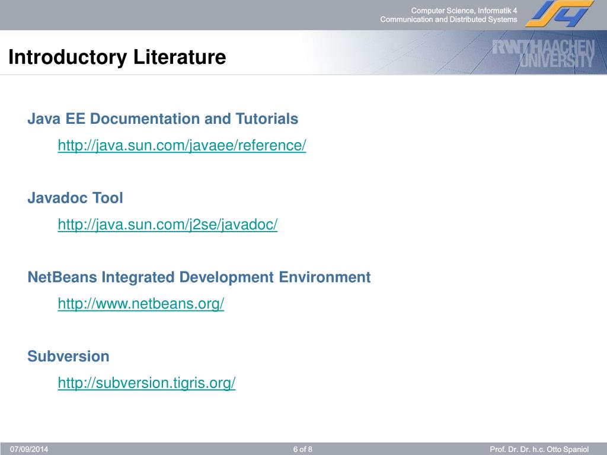Image resolution: width=607 pixels, height=455 pixels.
Task: Click 'Prof. Dr. Dr. h.c. Otto Spaniol' footer text
Action: [x=539, y=449]
